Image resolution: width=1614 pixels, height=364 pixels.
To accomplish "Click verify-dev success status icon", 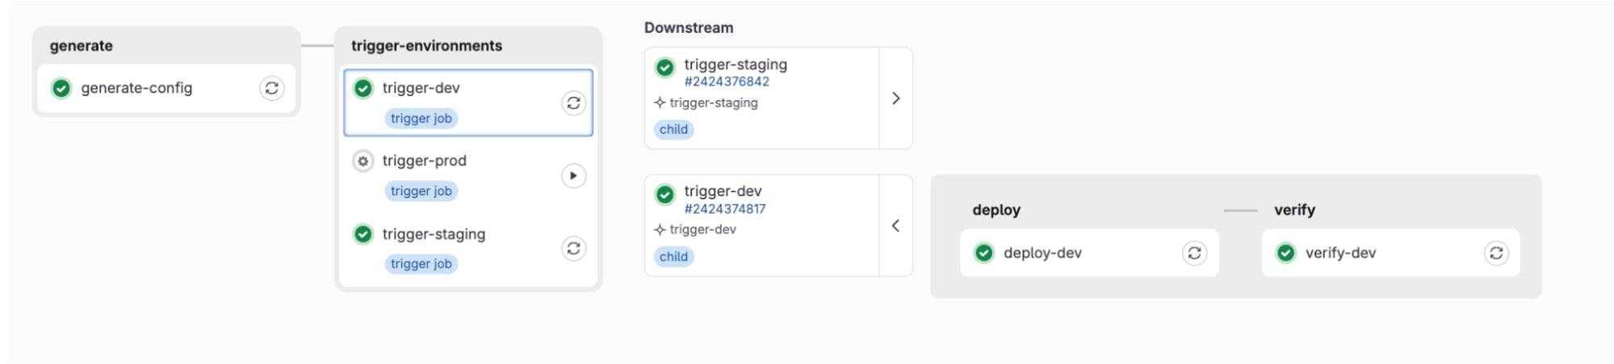I will (x=1286, y=253).
